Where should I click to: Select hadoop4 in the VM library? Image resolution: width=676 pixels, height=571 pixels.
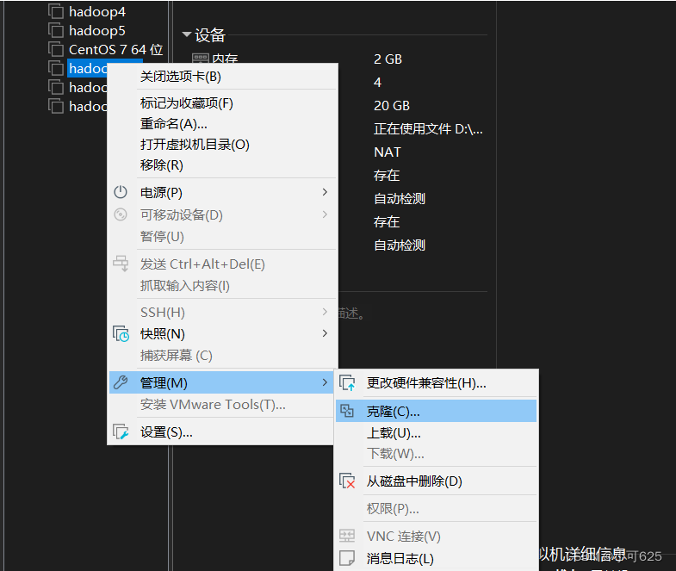coord(97,12)
